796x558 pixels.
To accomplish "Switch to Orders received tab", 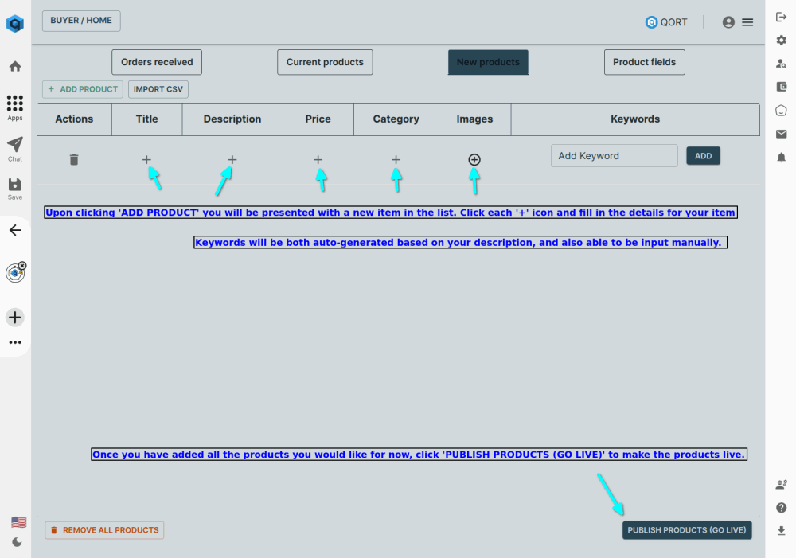I will pyautogui.click(x=157, y=62).
